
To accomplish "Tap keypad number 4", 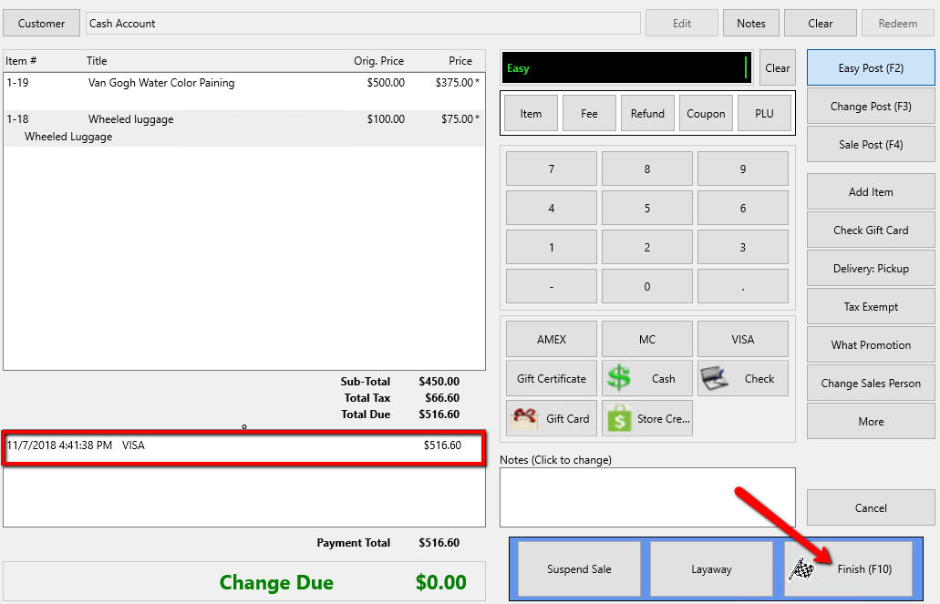I will pyautogui.click(x=552, y=208).
